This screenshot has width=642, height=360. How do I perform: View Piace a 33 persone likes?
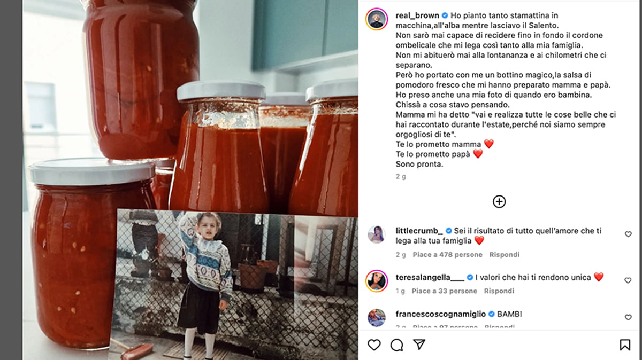[x=444, y=291]
